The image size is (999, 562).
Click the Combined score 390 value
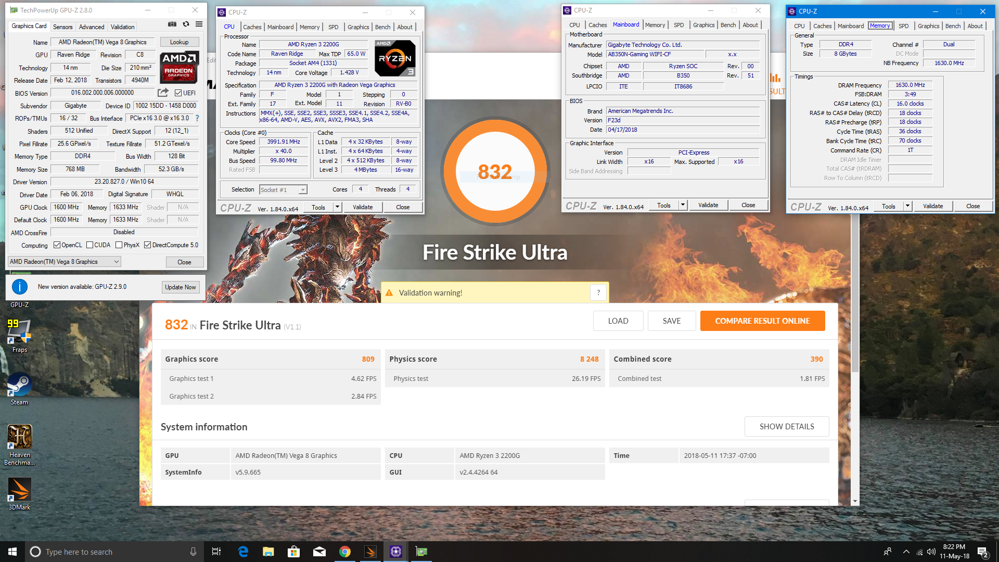click(x=816, y=359)
